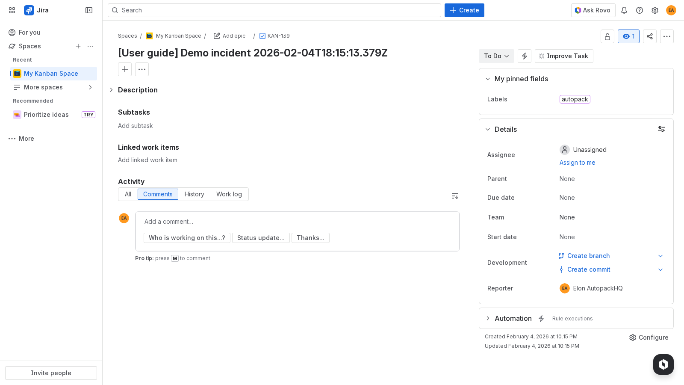Open the notifications bell
This screenshot has height=385, width=684.
tap(624, 10)
